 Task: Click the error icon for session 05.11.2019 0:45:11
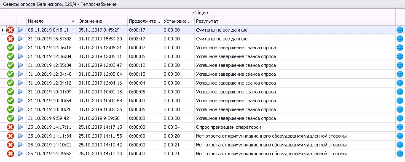pos(11,30)
